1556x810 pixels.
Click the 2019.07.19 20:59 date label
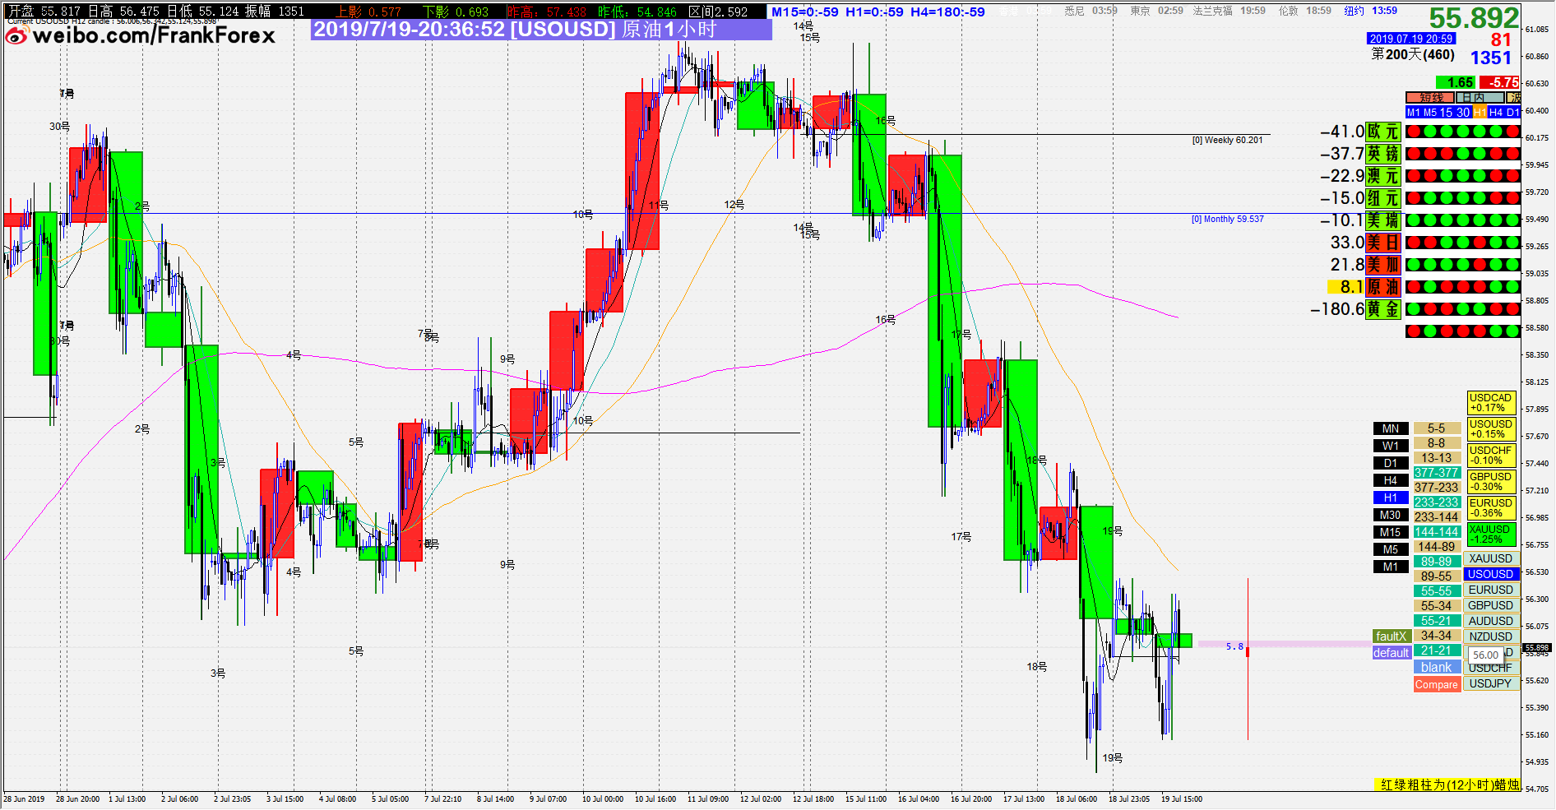(1411, 39)
